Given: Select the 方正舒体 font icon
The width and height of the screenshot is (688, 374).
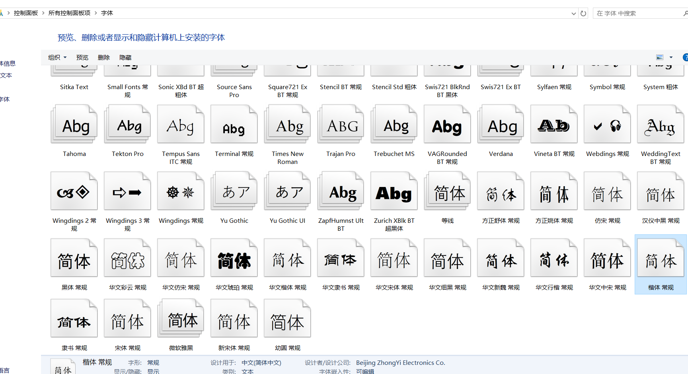Looking at the screenshot, I should point(501,191).
